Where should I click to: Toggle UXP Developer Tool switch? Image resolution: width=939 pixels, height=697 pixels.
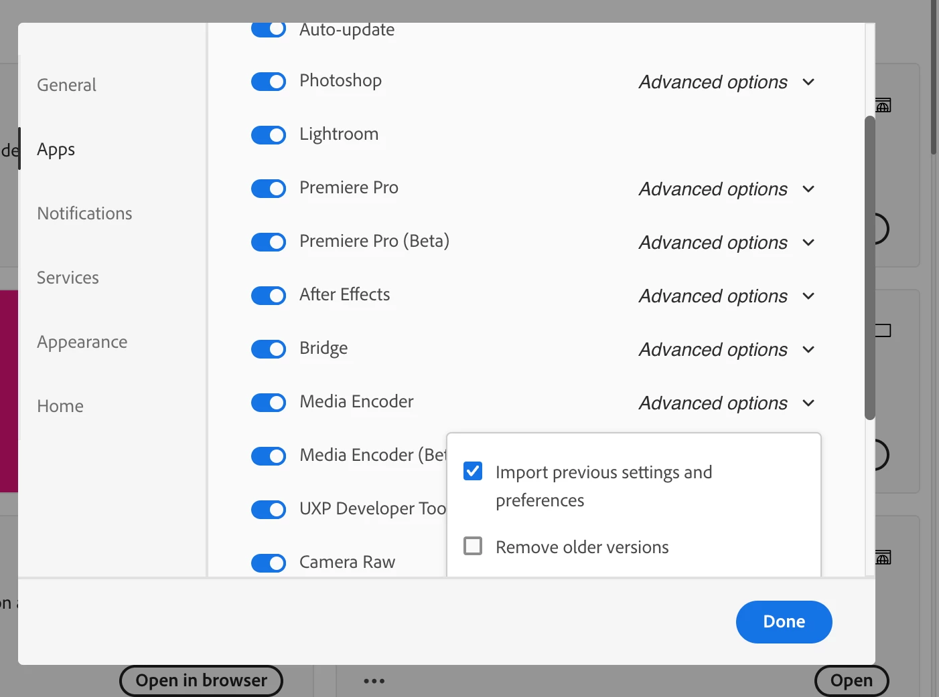pos(269,510)
